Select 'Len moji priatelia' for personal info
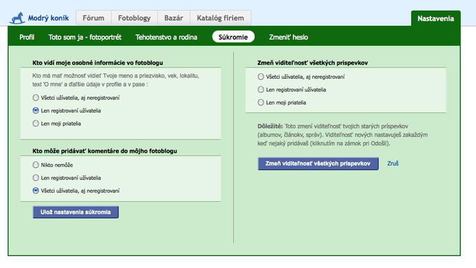This screenshot has height=268, width=476. click(x=36, y=124)
